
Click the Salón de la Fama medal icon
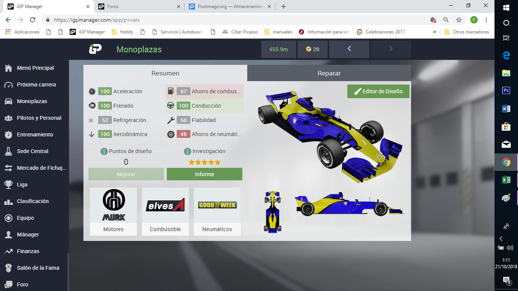(8, 268)
